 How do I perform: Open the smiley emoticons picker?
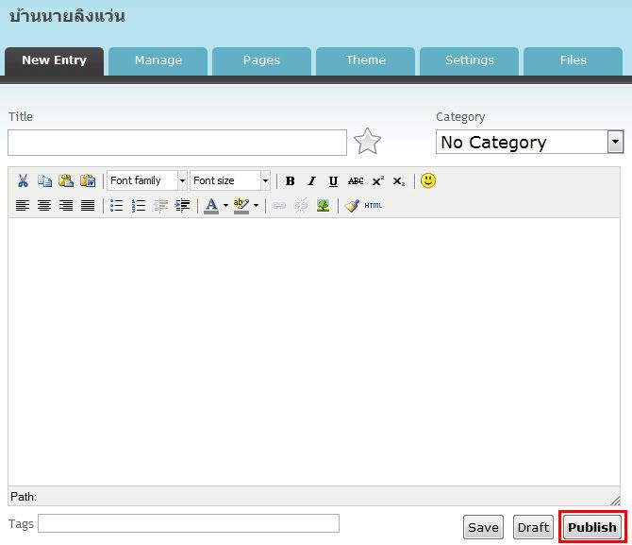click(428, 180)
